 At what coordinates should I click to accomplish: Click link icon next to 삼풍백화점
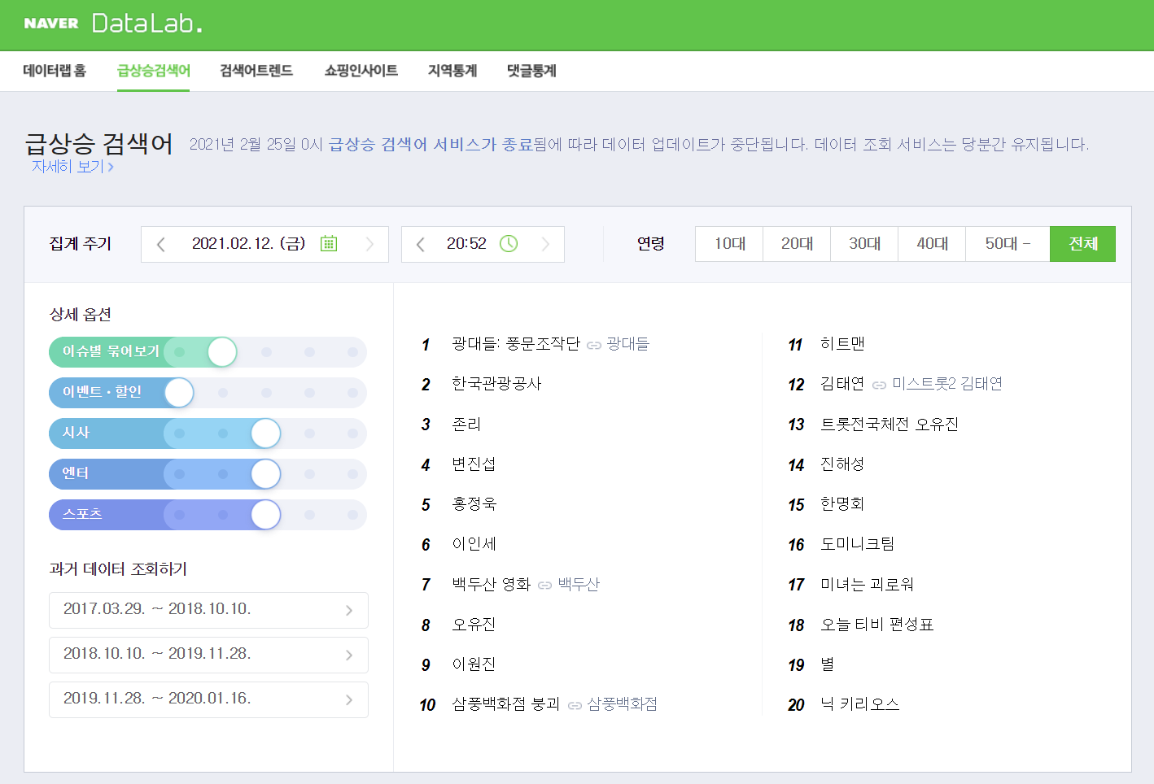click(x=575, y=706)
